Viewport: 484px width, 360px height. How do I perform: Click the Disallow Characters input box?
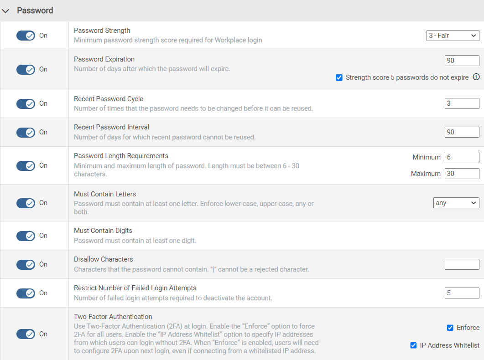(x=462, y=264)
